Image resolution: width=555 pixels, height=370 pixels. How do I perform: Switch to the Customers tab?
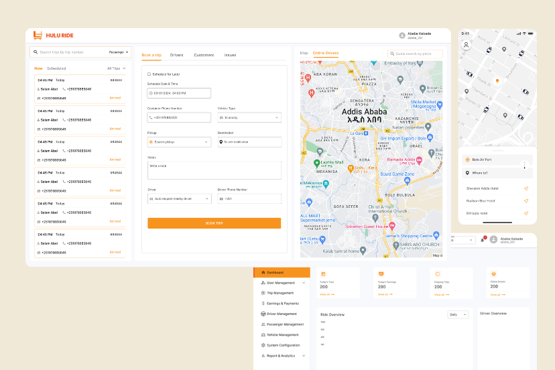click(204, 55)
